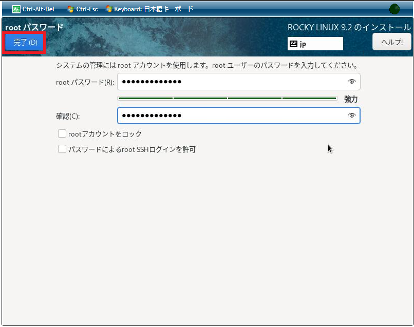Allow パスワードによるroot SSHログイン checkbox
This screenshot has height=327, width=414.
click(x=62, y=149)
